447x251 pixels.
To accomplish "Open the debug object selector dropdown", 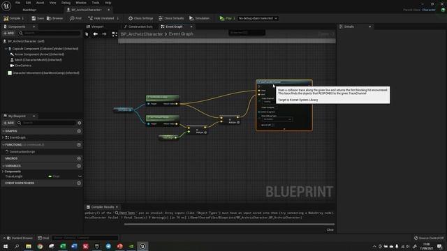I will [258, 18].
